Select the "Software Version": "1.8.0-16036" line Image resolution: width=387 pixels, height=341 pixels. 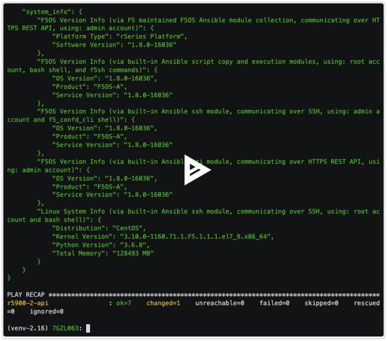click(114, 45)
